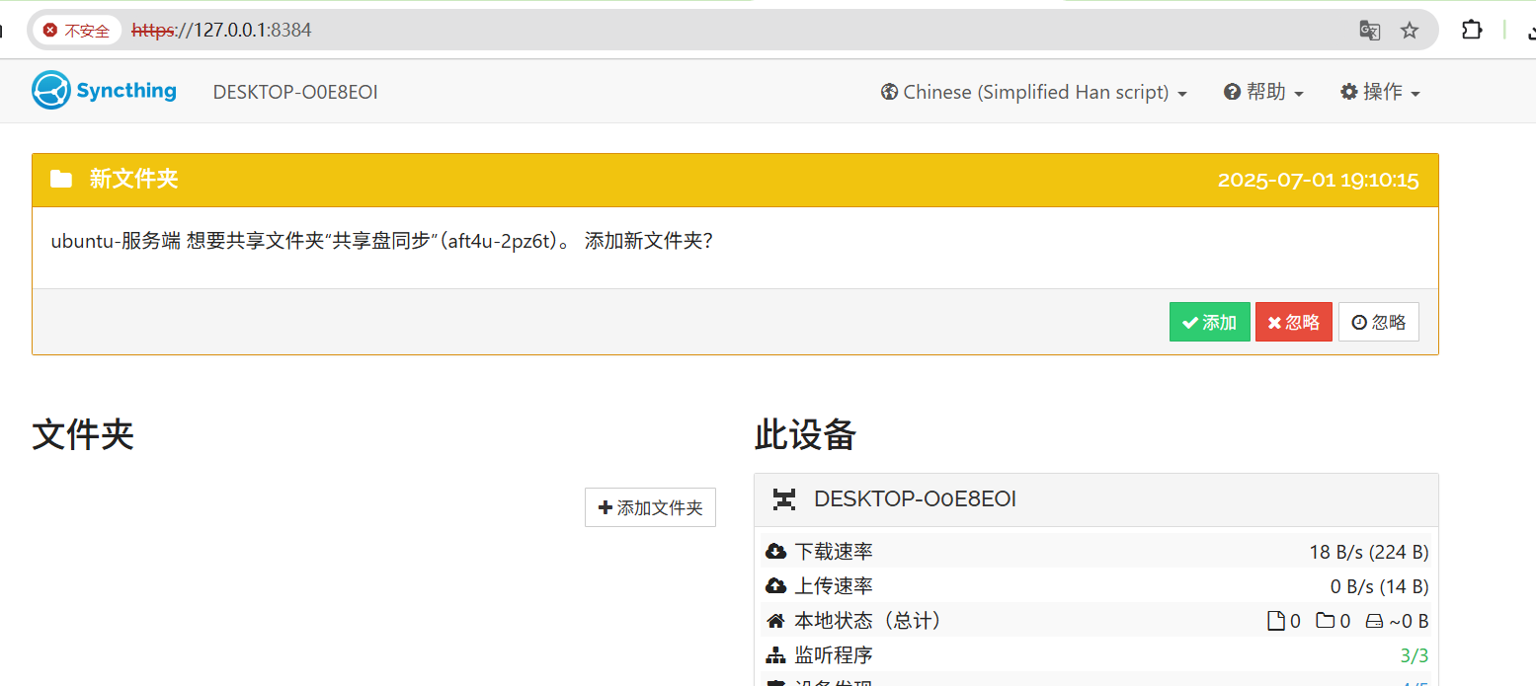Click the white 忽略 button with clock icon
Screen dimensions: 1536x686
[1378, 322]
